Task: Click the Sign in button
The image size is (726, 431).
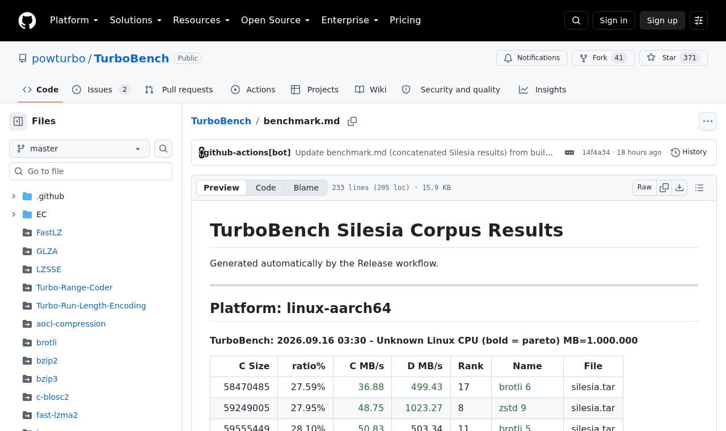Action: pyautogui.click(x=614, y=20)
